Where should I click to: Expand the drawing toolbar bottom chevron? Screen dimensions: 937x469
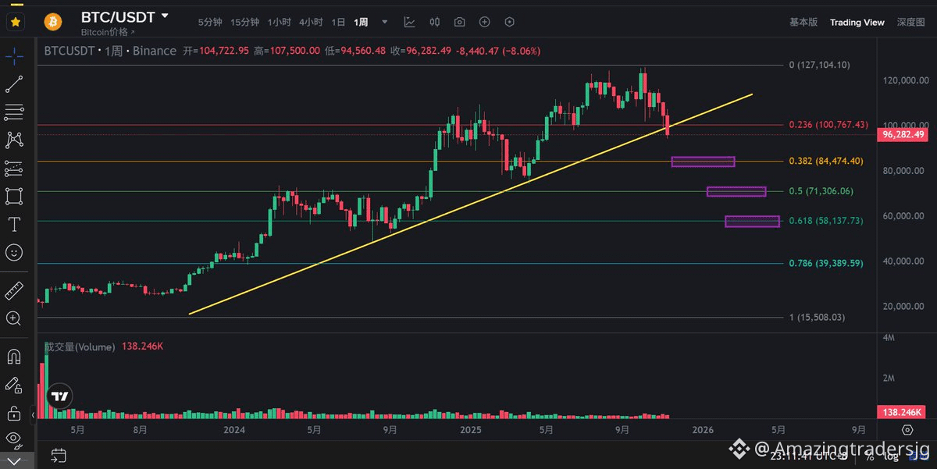[14, 461]
